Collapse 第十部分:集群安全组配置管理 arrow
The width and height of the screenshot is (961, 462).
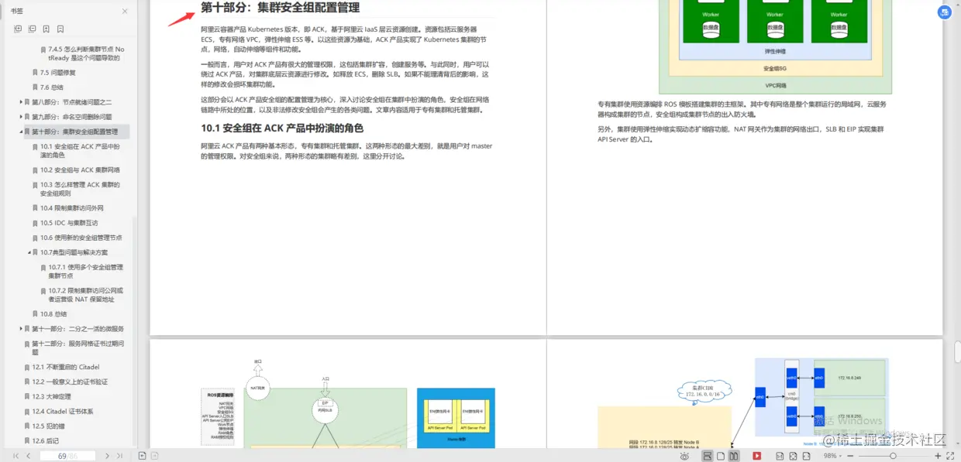[x=21, y=132]
